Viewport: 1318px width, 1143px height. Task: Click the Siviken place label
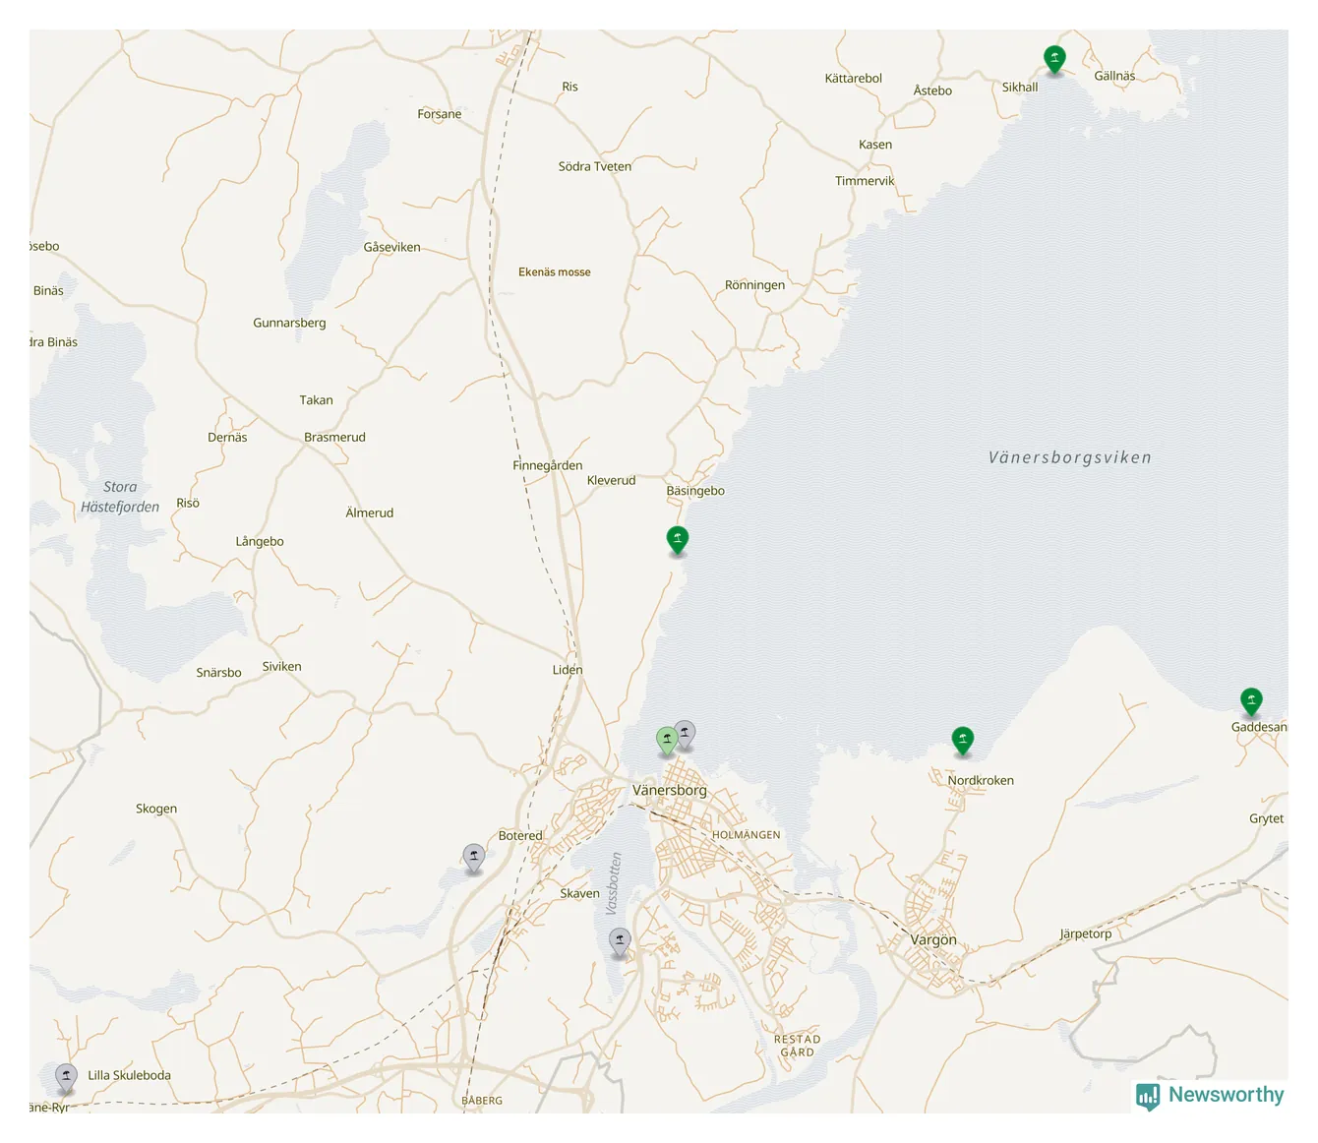click(x=281, y=666)
